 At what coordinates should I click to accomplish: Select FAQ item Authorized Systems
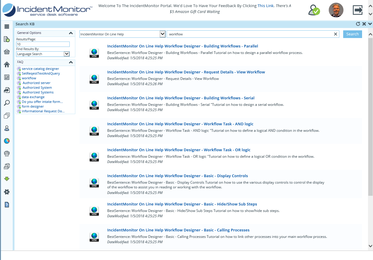click(x=38, y=92)
